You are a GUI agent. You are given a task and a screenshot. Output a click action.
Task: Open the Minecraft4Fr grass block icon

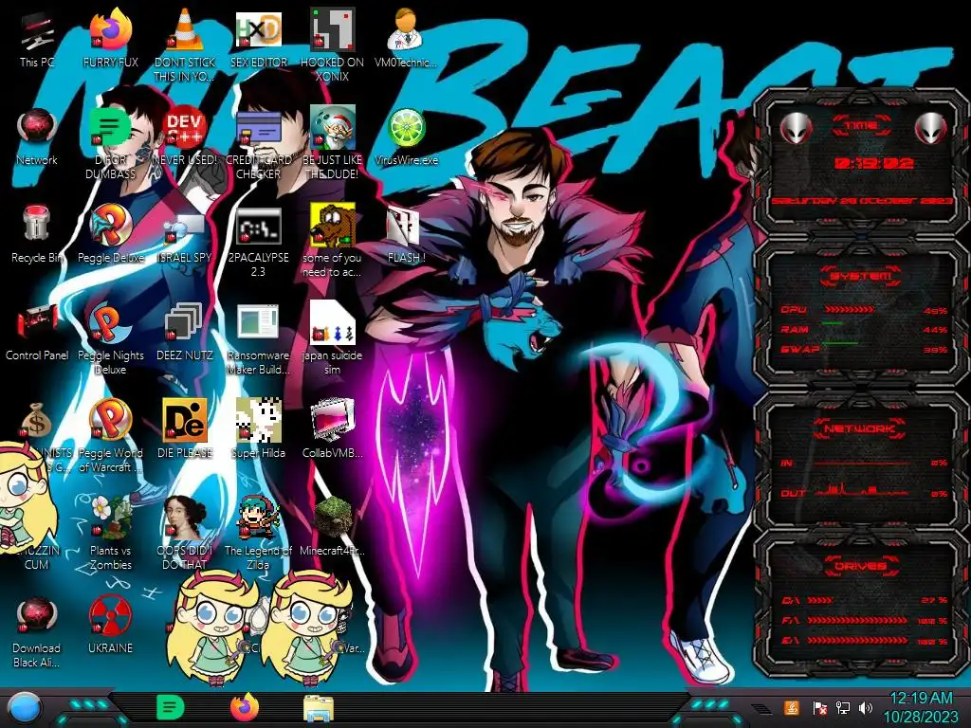pyautogui.click(x=332, y=518)
